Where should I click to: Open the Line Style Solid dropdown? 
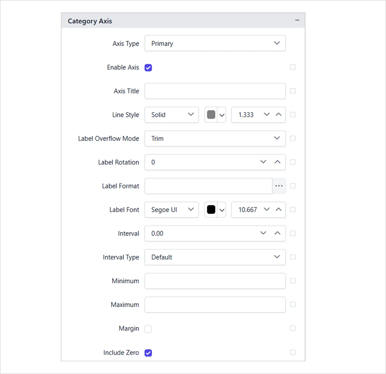click(172, 115)
